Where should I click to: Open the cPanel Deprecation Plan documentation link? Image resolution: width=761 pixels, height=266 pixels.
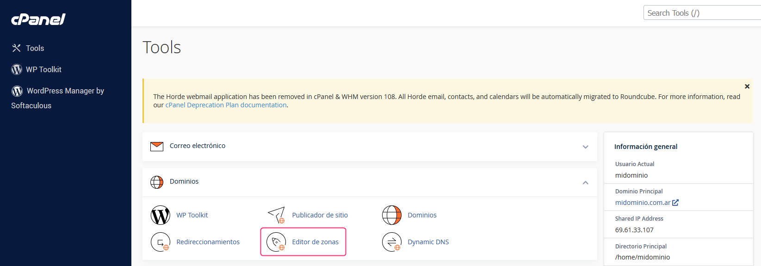pos(226,105)
